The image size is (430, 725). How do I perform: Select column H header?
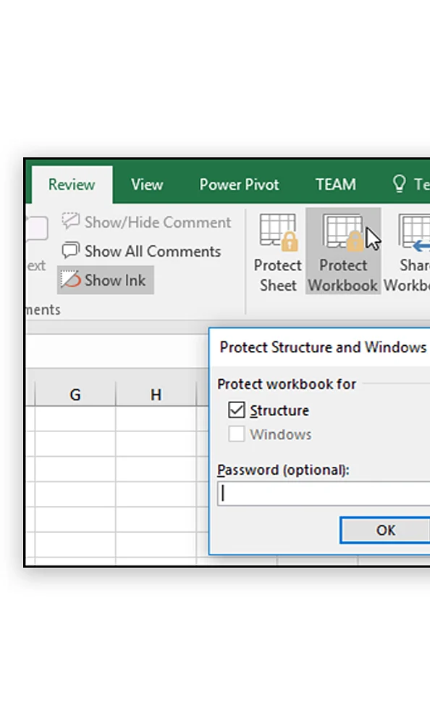[156, 394]
